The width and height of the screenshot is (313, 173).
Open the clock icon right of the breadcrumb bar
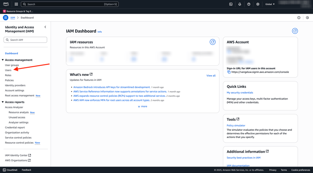308,18
